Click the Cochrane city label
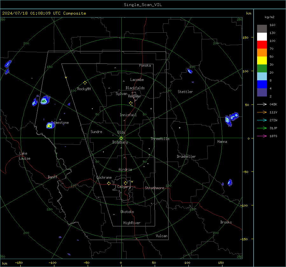The height and width of the screenshot is (267, 286). coord(104,177)
